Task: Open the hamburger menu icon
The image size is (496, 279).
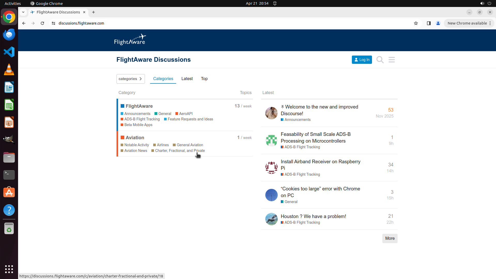Action: click(392, 60)
